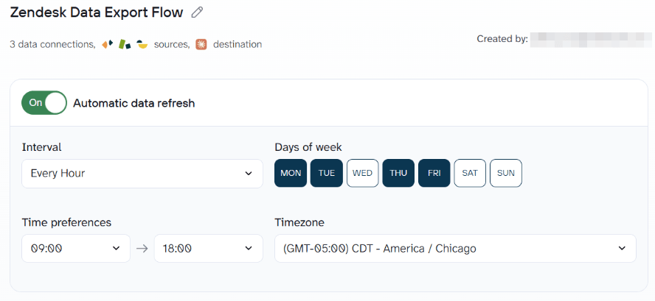The image size is (655, 301).
Task: Click the '3 data connections,' text
Action: point(52,44)
